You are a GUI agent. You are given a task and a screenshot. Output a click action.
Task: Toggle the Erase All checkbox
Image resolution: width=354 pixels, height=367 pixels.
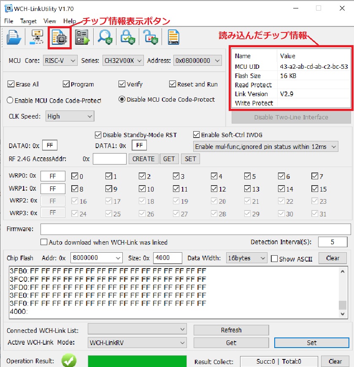coord(10,84)
